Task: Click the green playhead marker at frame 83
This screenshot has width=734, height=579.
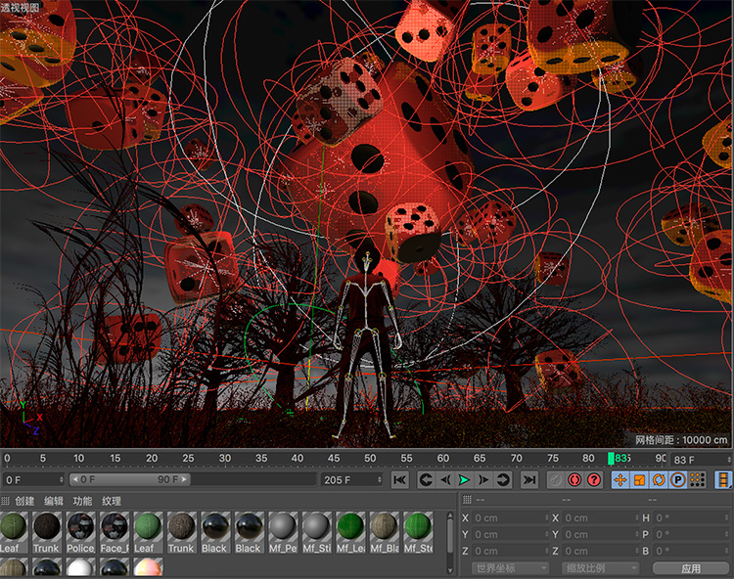Action: [611, 459]
